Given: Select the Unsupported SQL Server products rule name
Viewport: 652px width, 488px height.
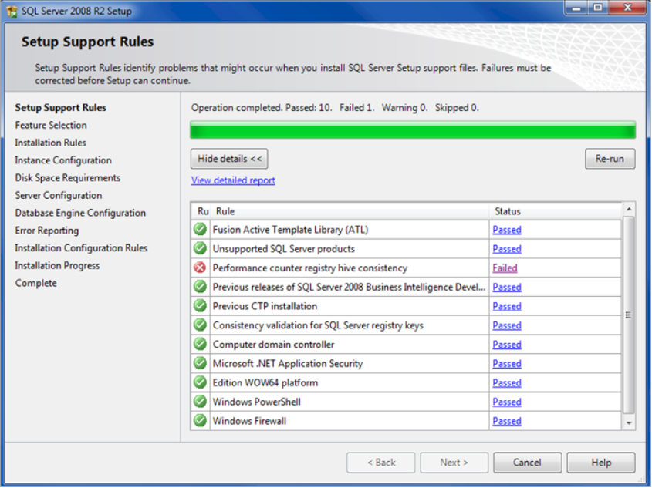Looking at the screenshot, I should tap(284, 249).
